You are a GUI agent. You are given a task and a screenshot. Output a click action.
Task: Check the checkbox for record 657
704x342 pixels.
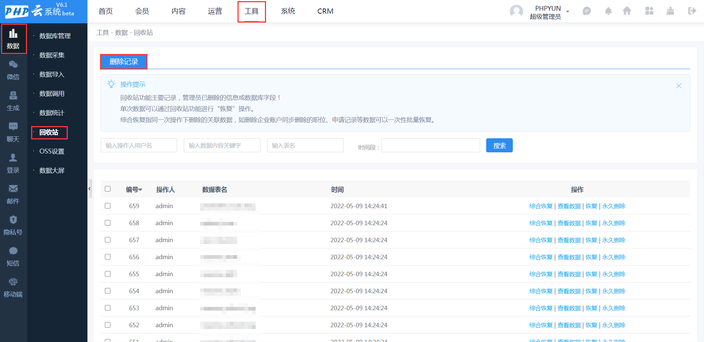click(108, 240)
